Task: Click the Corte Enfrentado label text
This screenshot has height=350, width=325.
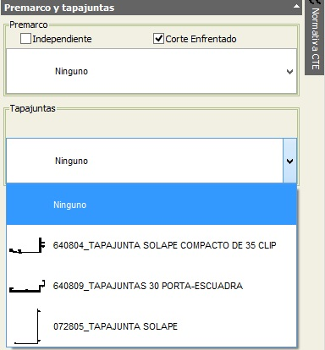Action: coord(201,39)
